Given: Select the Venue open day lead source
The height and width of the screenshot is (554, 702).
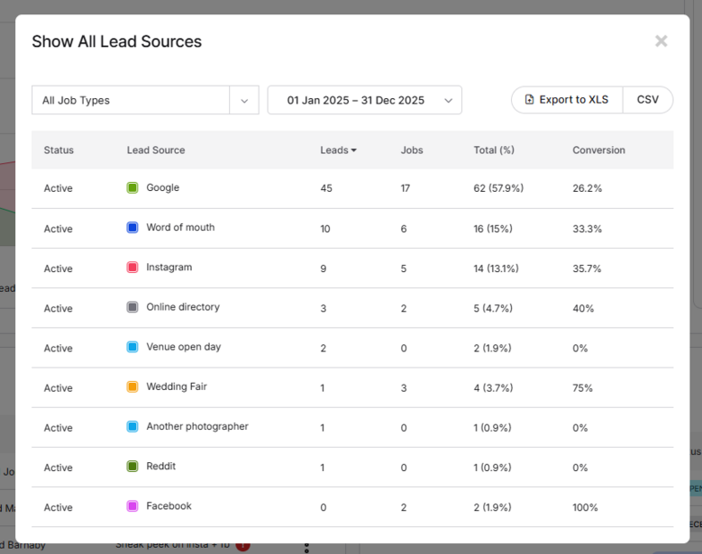Looking at the screenshot, I should (184, 347).
